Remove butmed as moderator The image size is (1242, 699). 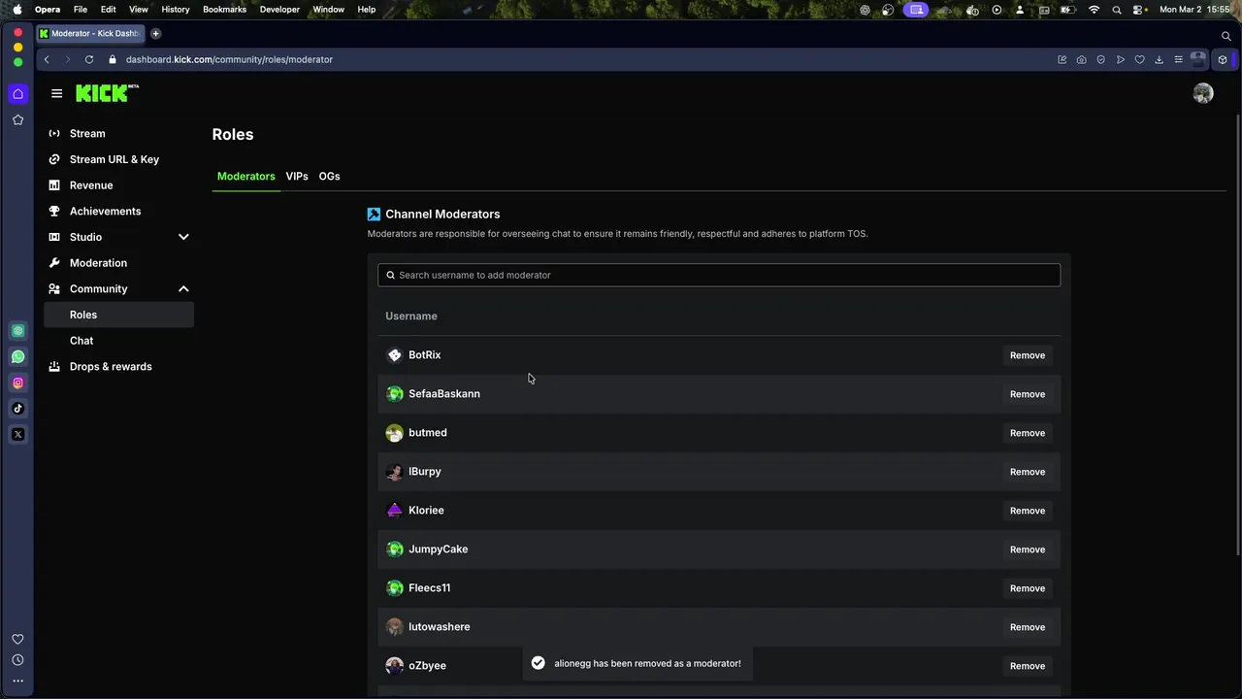(1028, 433)
